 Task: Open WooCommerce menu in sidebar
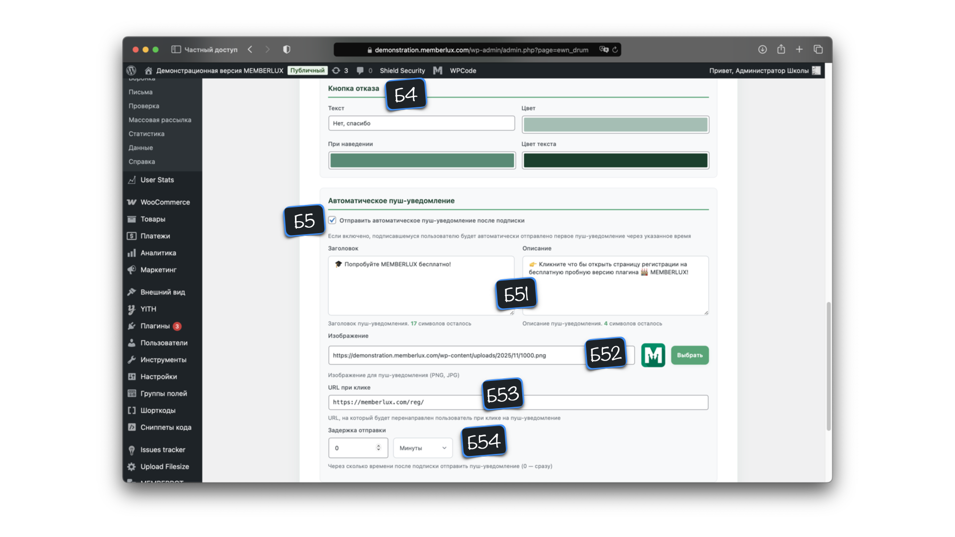point(165,202)
